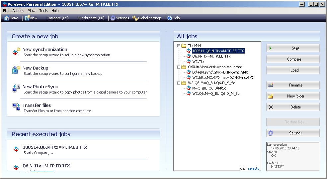Click sync icon beside W2.Ttx job
This screenshot has width=327, height=179.
coord(189,62)
